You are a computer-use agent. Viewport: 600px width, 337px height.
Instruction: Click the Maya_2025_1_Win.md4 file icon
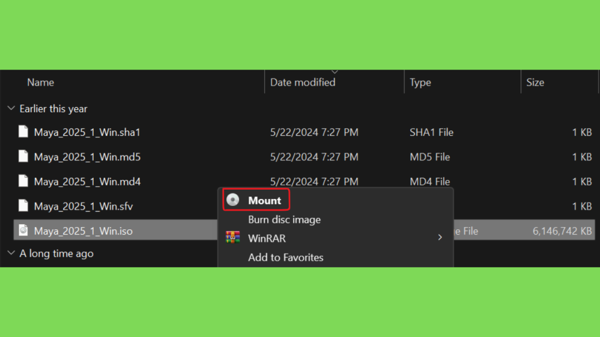pyautogui.click(x=23, y=181)
